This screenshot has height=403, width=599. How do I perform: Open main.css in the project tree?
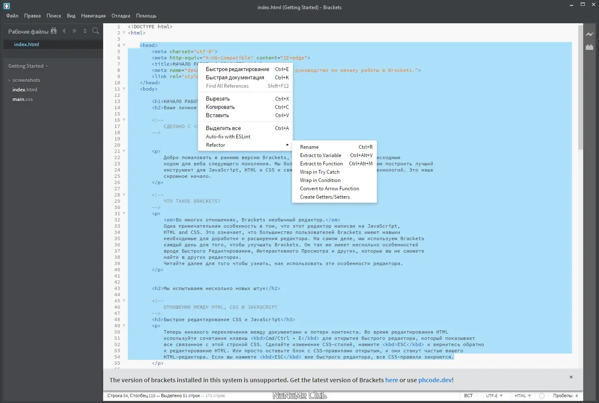(x=22, y=99)
